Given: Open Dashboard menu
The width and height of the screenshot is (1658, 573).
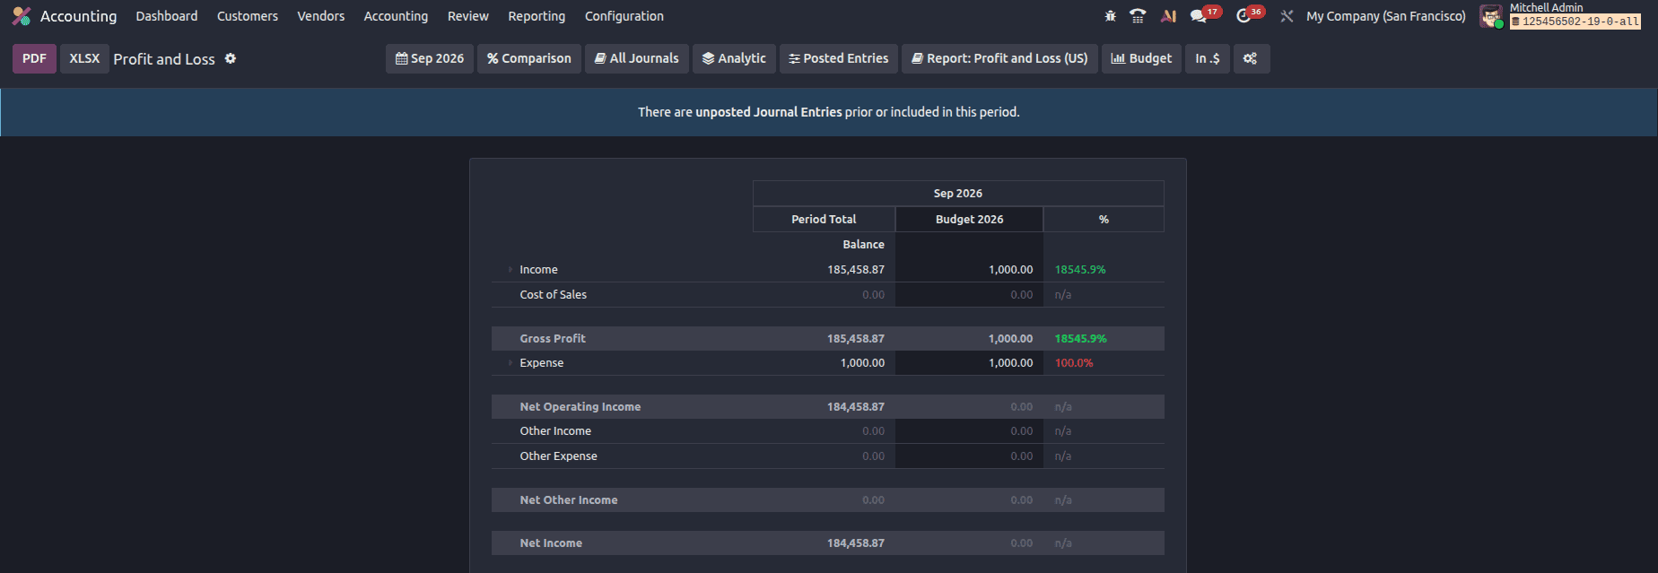Looking at the screenshot, I should pos(167,16).
